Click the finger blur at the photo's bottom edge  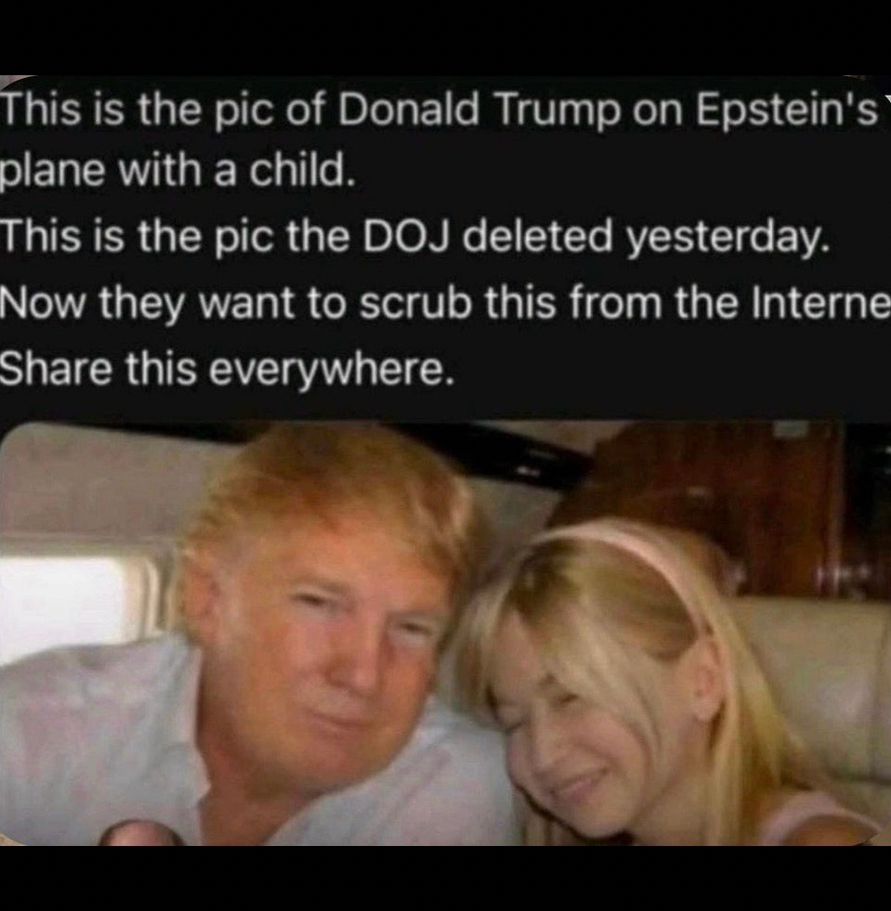click(141, 833)
